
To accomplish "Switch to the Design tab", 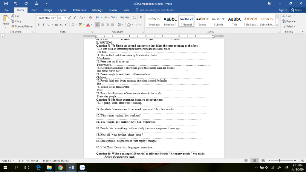I will [48, 10].
